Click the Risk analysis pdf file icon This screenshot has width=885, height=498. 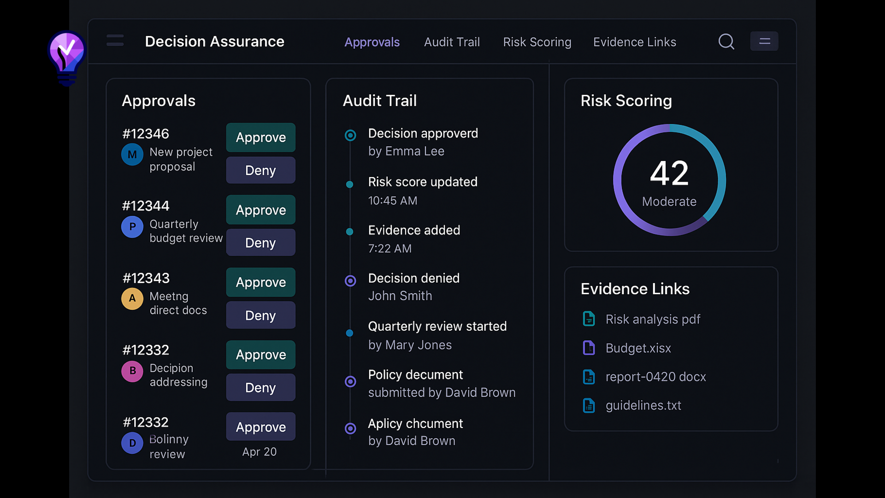tap(589, 319)
